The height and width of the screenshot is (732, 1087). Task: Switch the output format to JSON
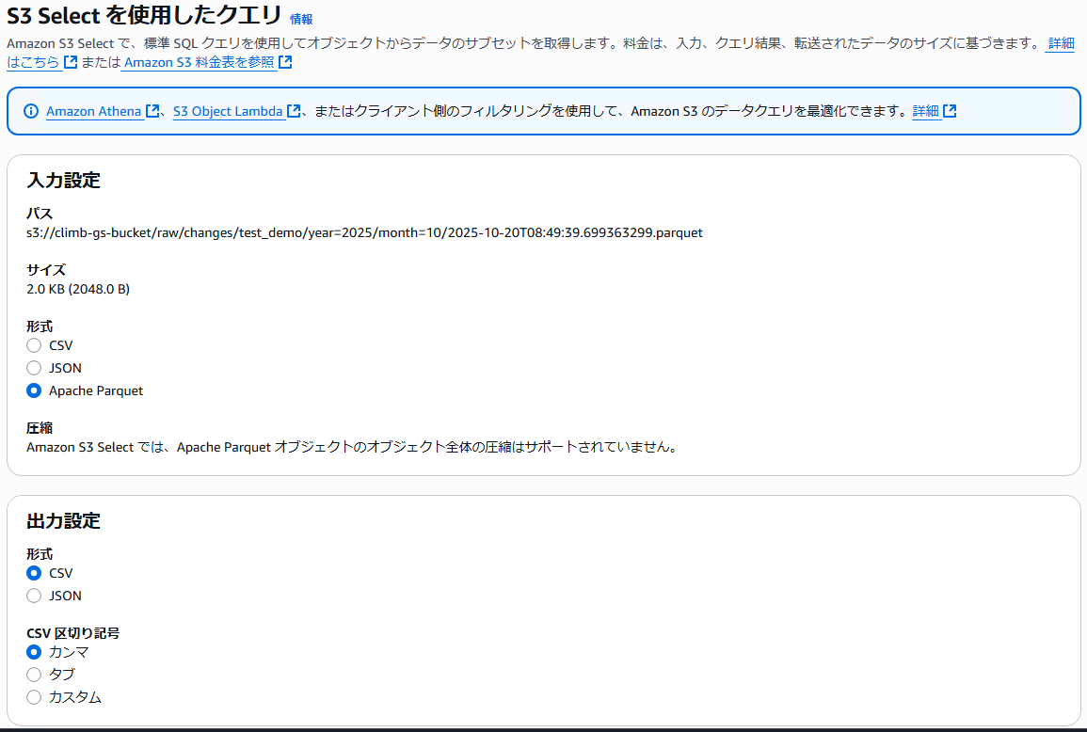point(34,596)
